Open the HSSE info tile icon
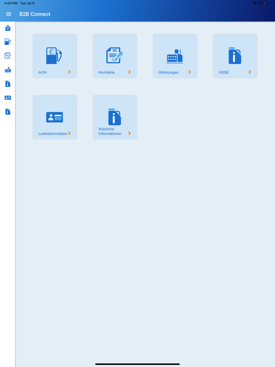 pos(235,56)
